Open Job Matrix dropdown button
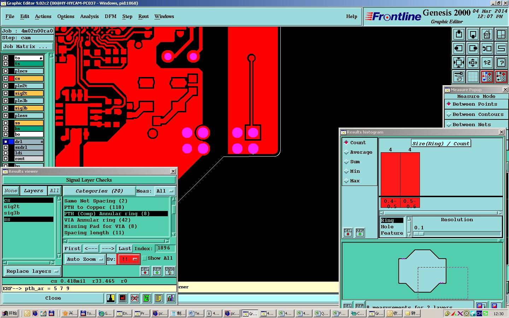Screen dimensions: 509x318 pos(28,47)
